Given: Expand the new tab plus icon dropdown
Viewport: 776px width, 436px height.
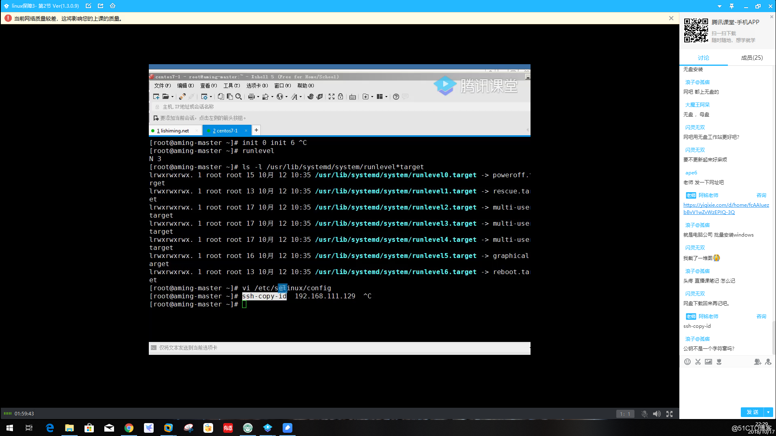Looking at the screenshot, I should coord(372,97).
